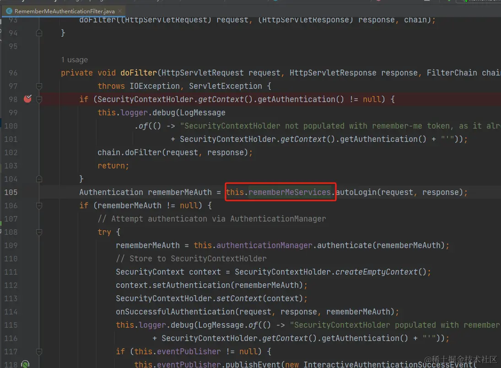Click the IOException type on line 97

(x=155, y=87)
